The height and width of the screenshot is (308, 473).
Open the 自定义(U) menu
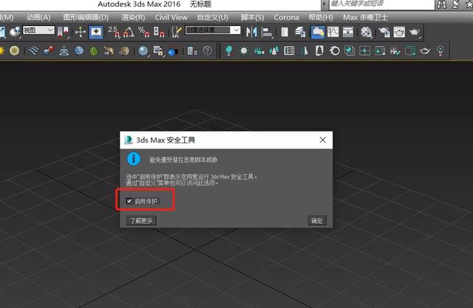coord(212,18)
